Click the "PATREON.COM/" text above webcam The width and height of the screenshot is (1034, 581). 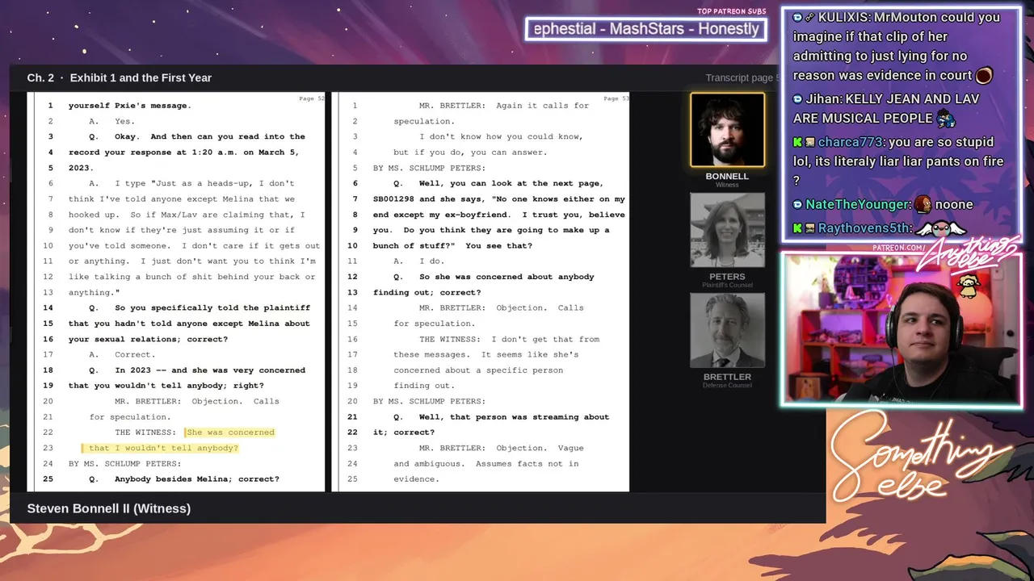901,248
